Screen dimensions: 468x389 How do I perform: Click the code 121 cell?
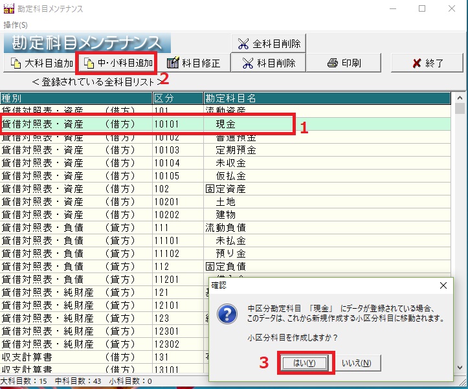178,293
